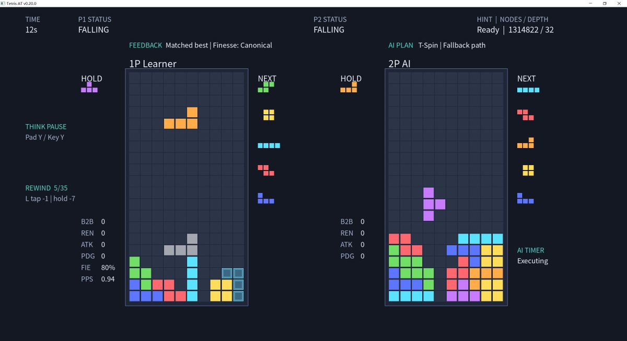627x341 pixels.
Task: Click the P1 STATUS label
Action: [95, 19]
